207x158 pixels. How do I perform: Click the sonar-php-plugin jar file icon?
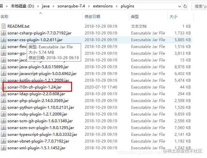click(x=4, y=101)
